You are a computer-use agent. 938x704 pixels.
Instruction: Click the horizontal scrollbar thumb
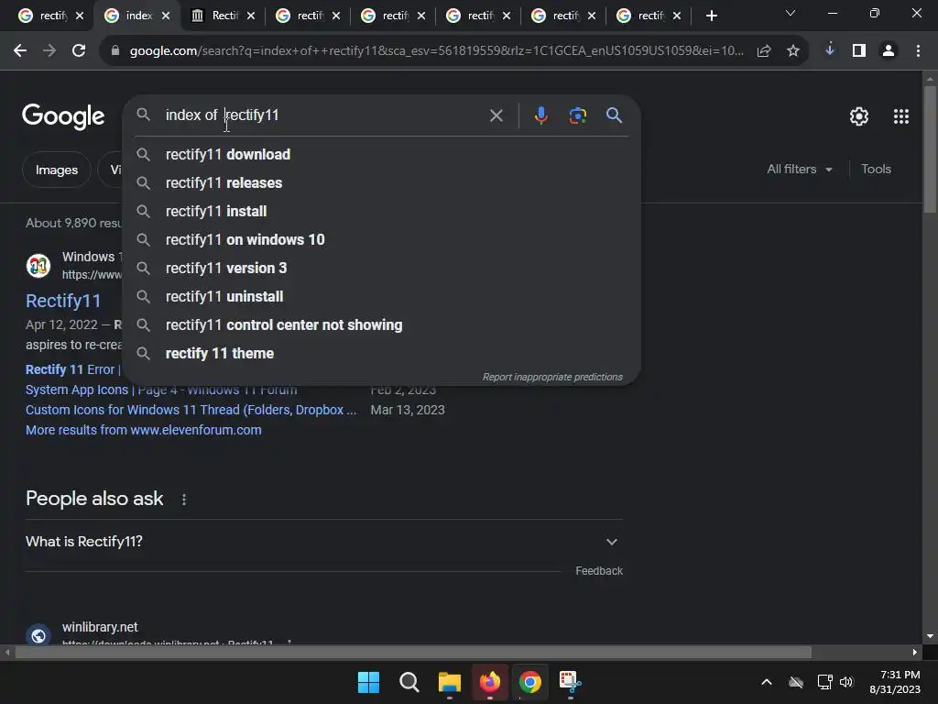pyautogui.click(x=413, y=653)
